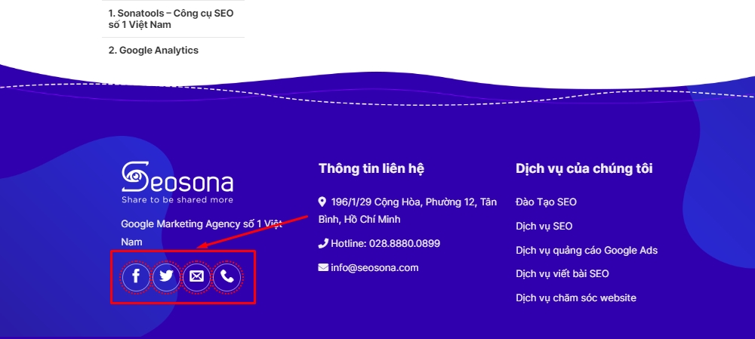The image size is (755, 339).
Task: Visit the Dịch vụ viết bài SEO link
Action: [562, 273]
